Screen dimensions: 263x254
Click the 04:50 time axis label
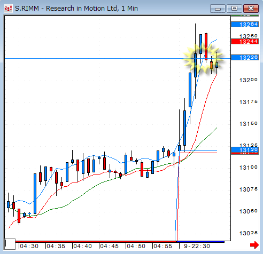pyautogui.click(x=136, y=246)
